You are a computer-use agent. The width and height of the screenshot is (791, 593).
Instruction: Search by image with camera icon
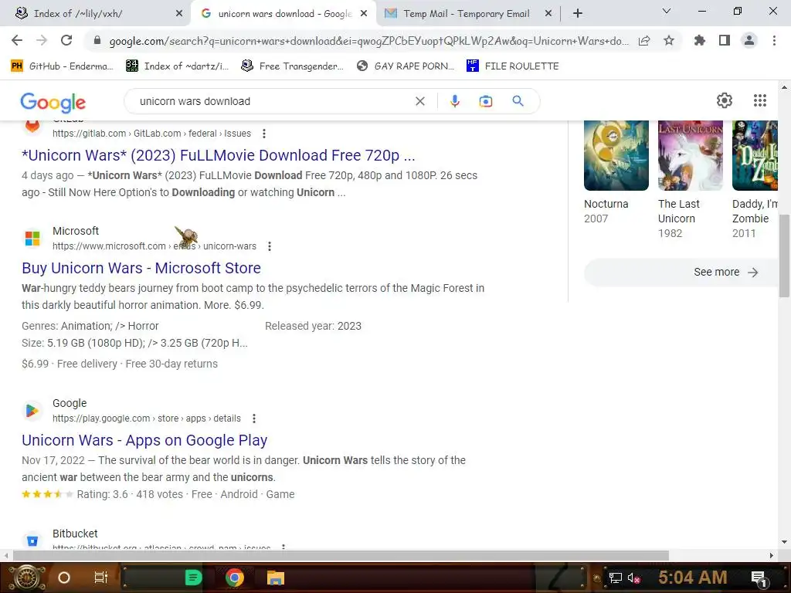(x=485, y=101)
